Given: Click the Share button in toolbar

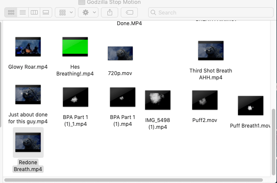Looking at the screenshot, I should (109, 13).
